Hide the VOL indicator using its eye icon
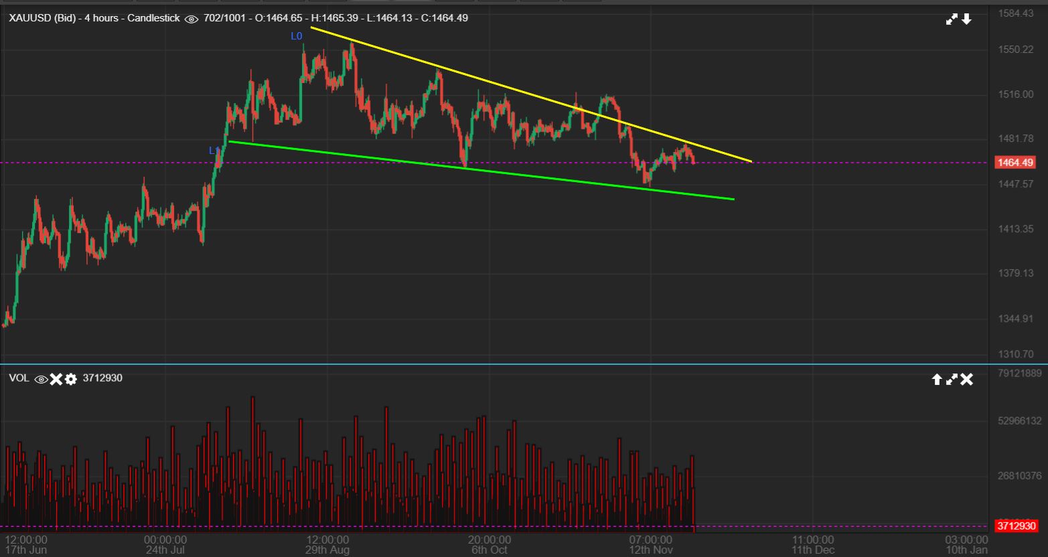The width and height of the screenshot is (1048, 557). pos(41,379)
